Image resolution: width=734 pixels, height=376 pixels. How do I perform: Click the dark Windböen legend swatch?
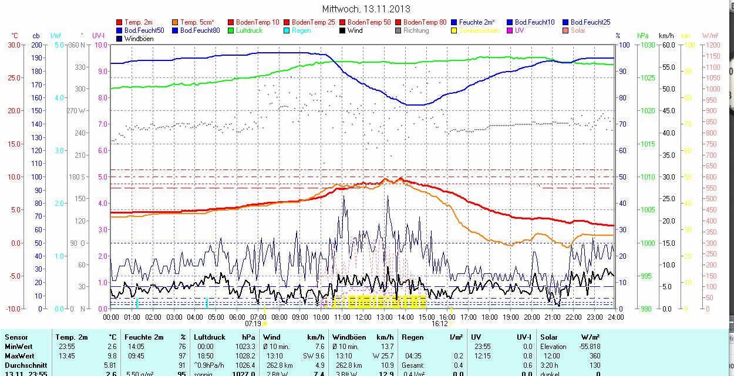pos(120,39)
